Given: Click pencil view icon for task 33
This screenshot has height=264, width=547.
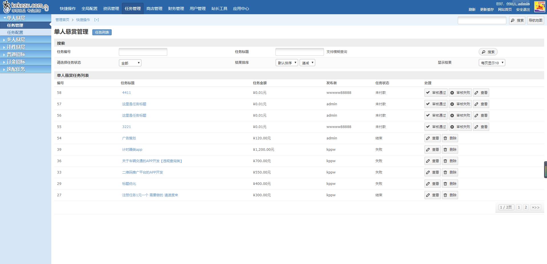Looking at the screenshot, I should point(428,172).
